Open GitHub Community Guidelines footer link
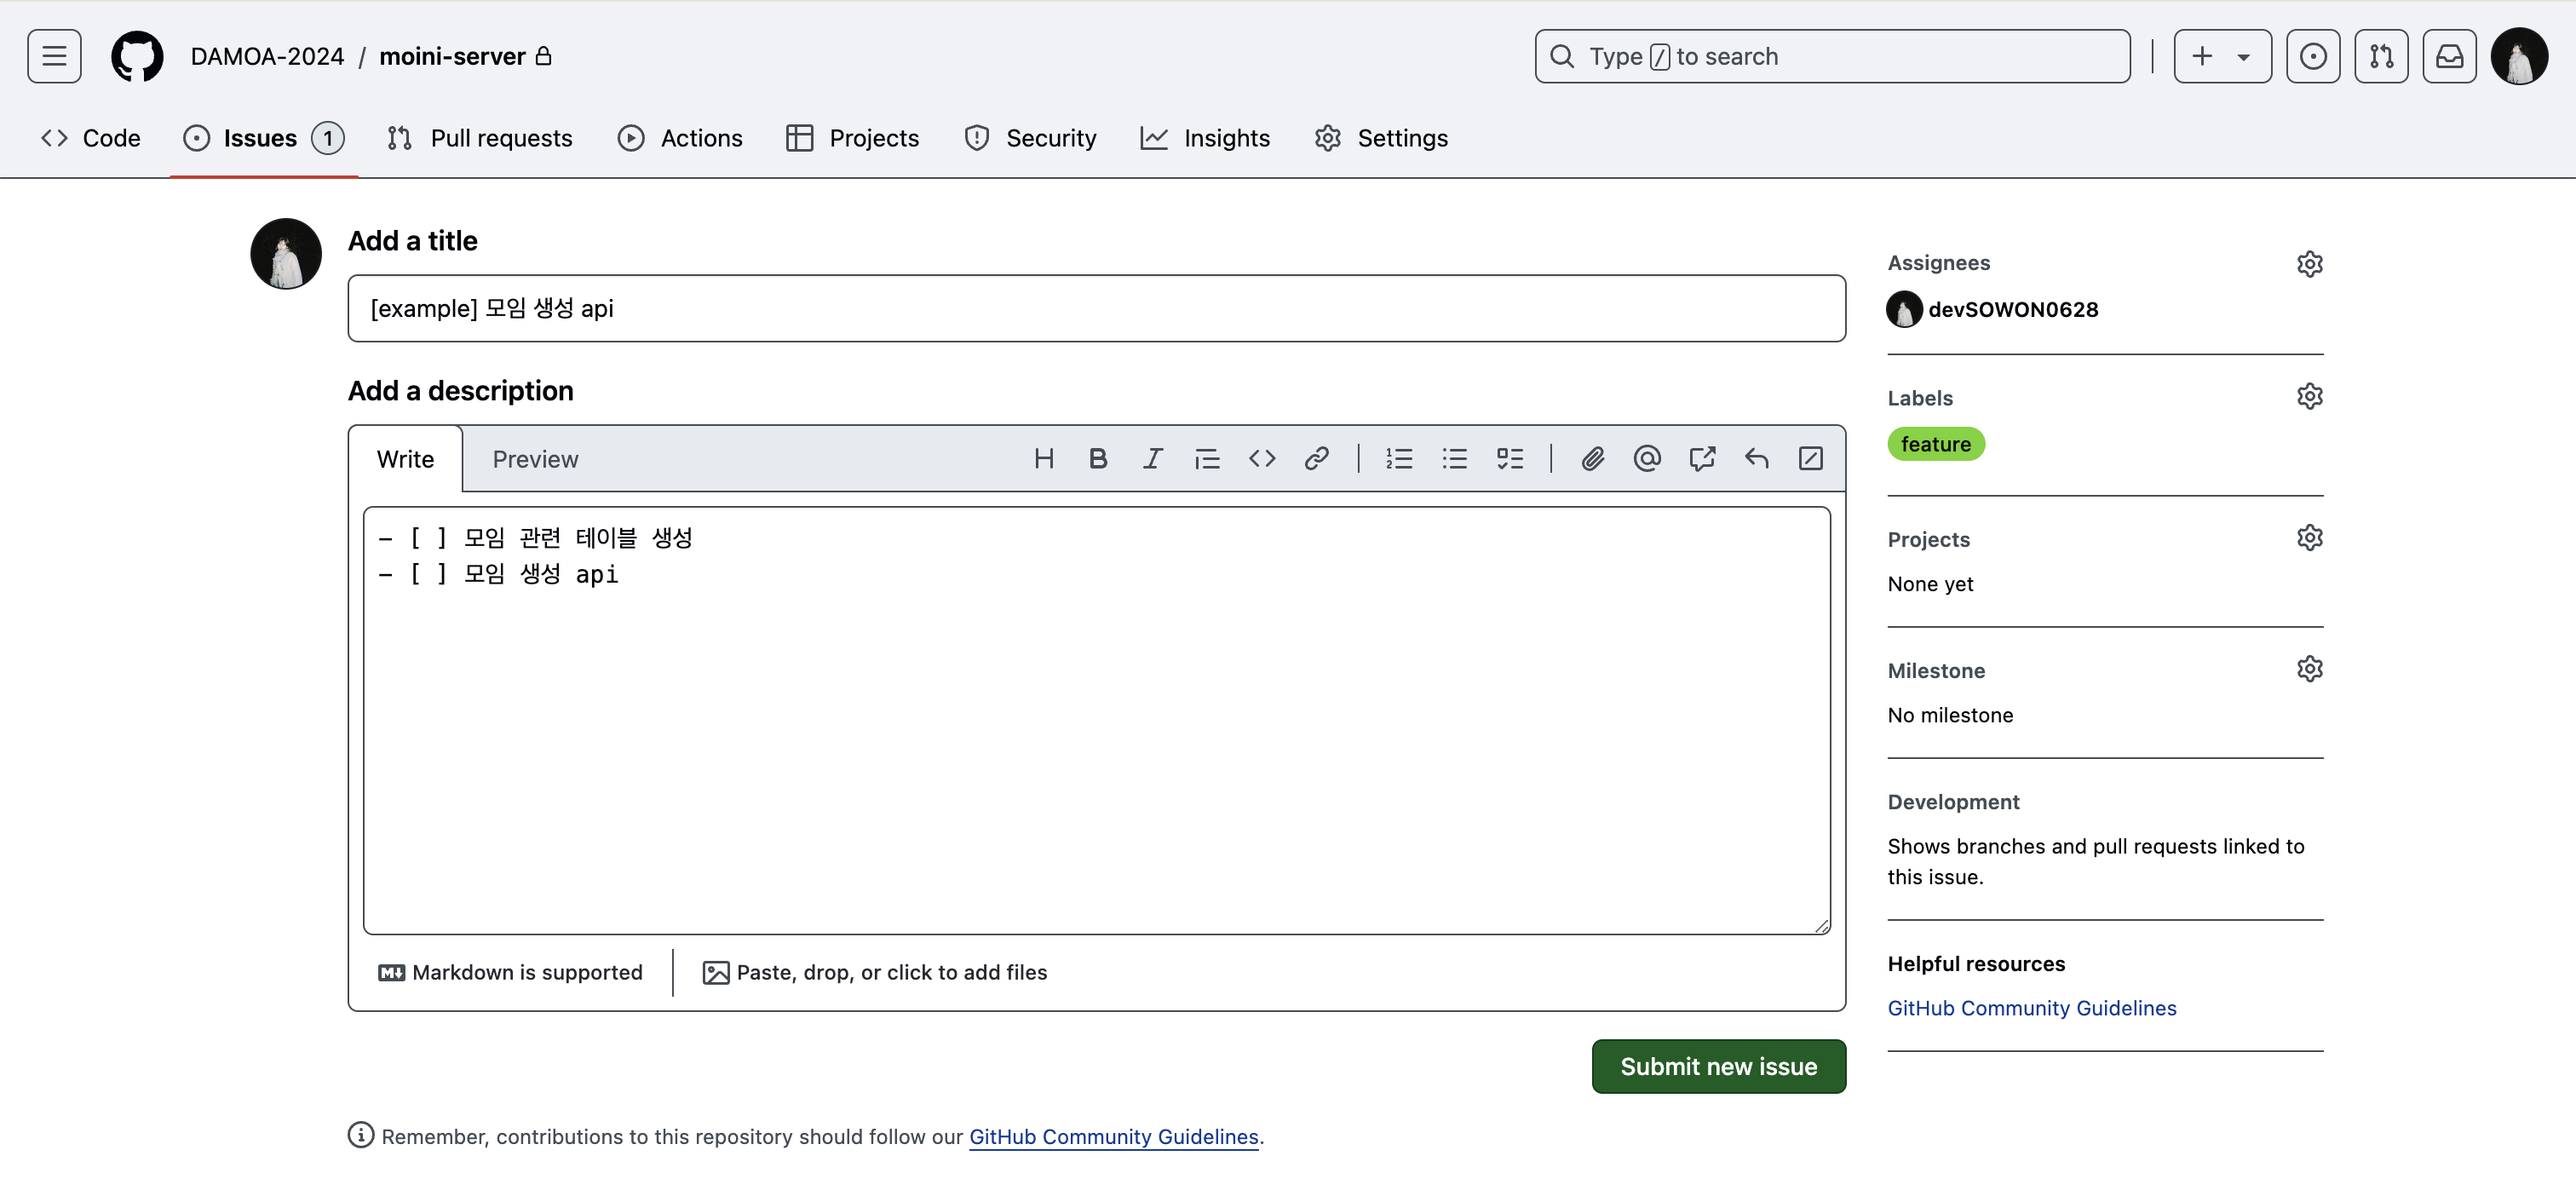The image size is (2576, 1196). 1113,1136
